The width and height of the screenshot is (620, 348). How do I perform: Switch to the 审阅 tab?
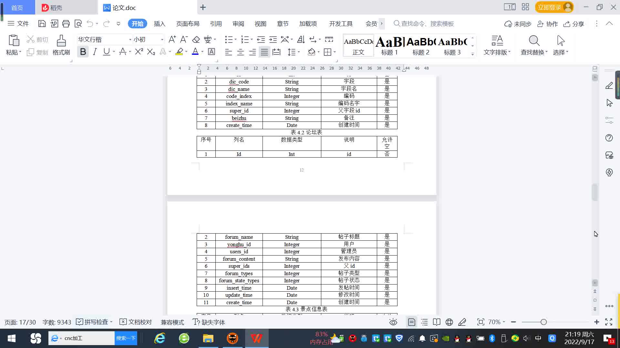[x=238, y=24]
